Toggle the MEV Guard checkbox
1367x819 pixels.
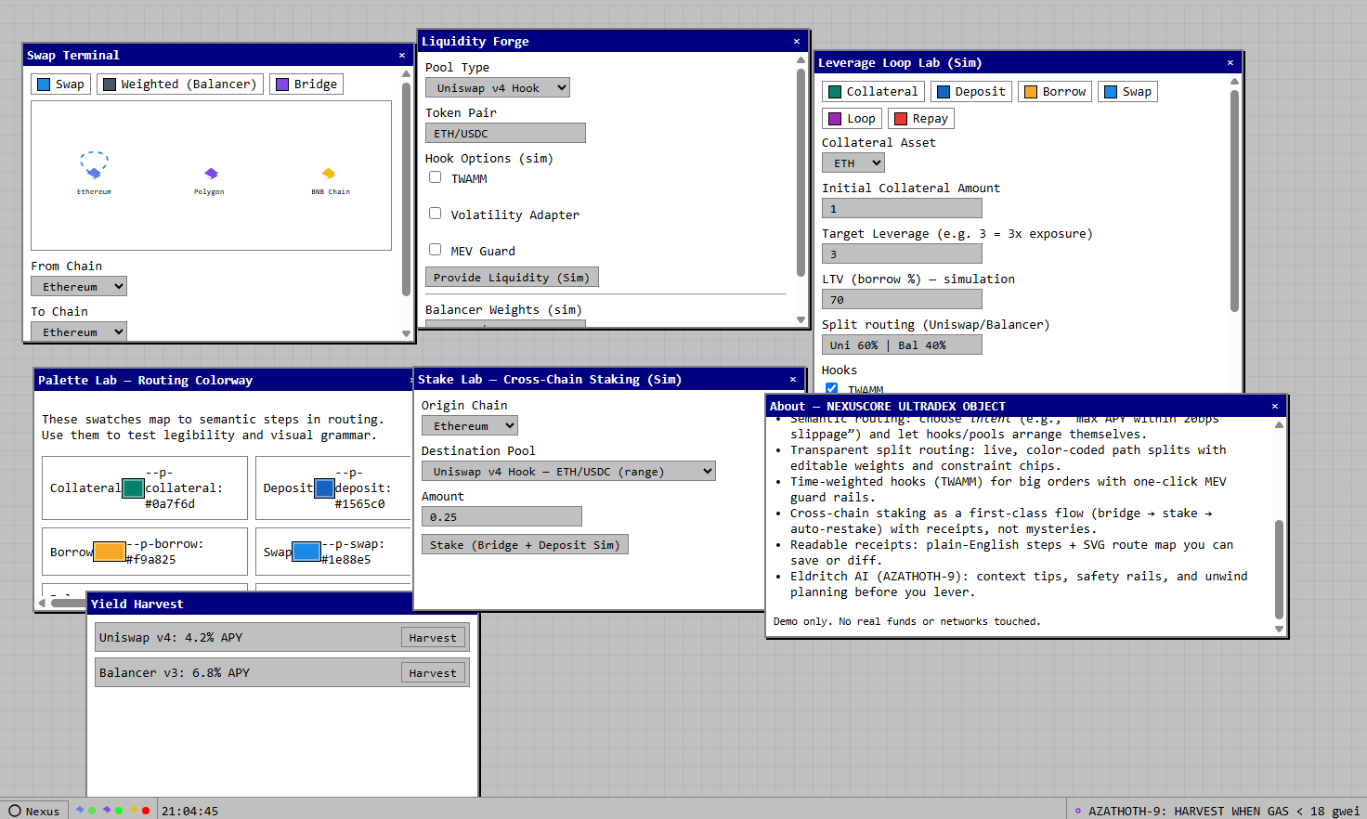[x=435, y=250]
